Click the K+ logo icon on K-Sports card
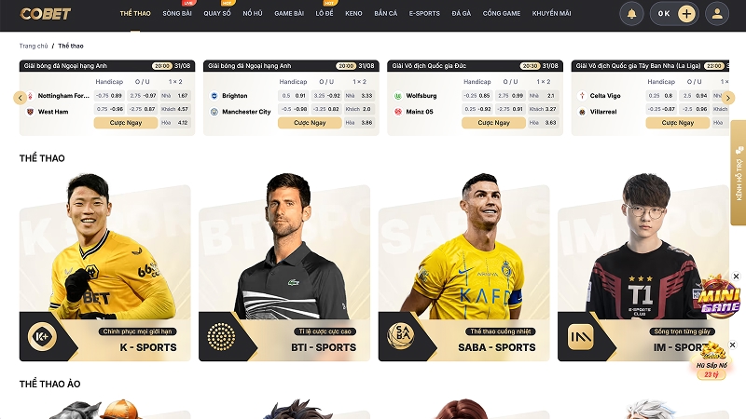746x419 pixels. click(42, 336)
